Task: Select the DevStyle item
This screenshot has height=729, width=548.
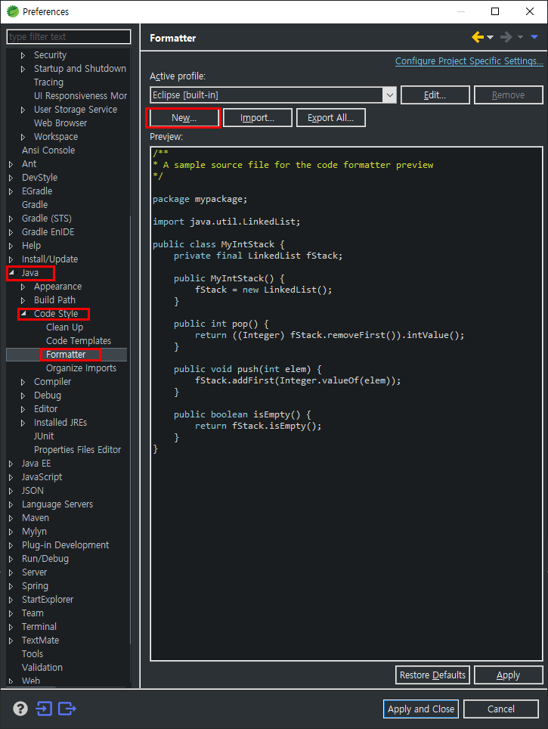Action: [39, 178]
